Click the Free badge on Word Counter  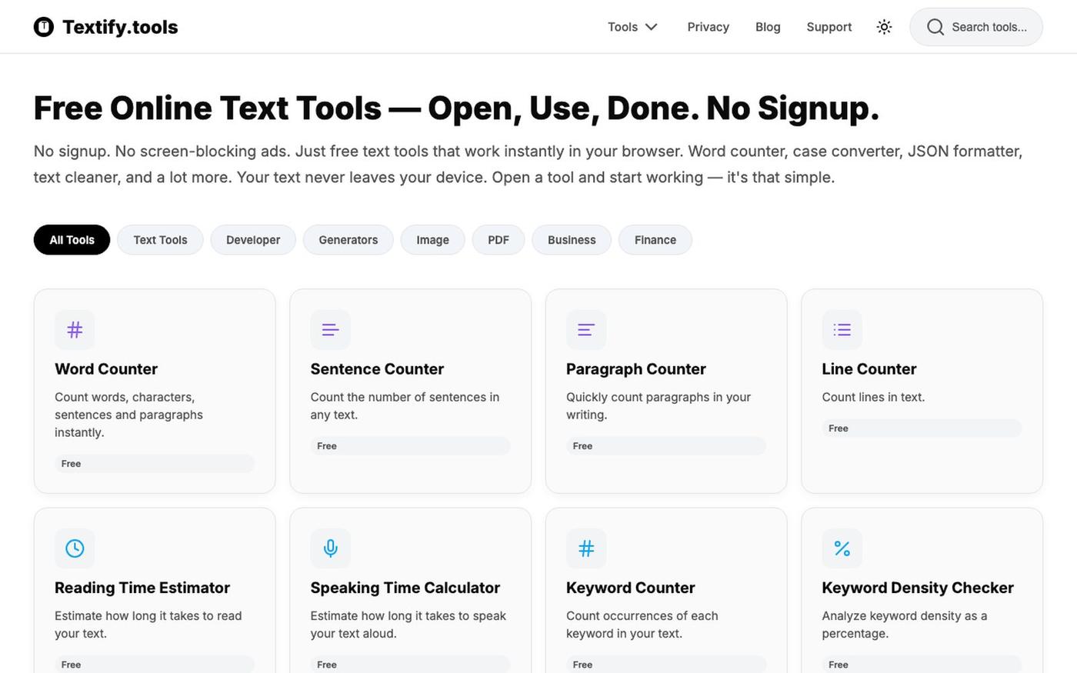pos(155,464)
